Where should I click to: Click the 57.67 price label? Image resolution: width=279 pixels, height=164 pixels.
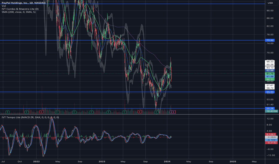click(270, 85)
